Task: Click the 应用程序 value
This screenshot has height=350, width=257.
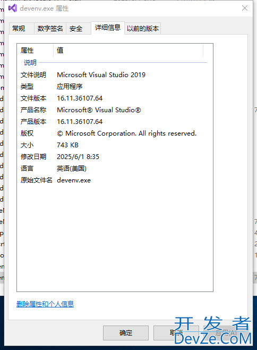Action: pos(70,86)
